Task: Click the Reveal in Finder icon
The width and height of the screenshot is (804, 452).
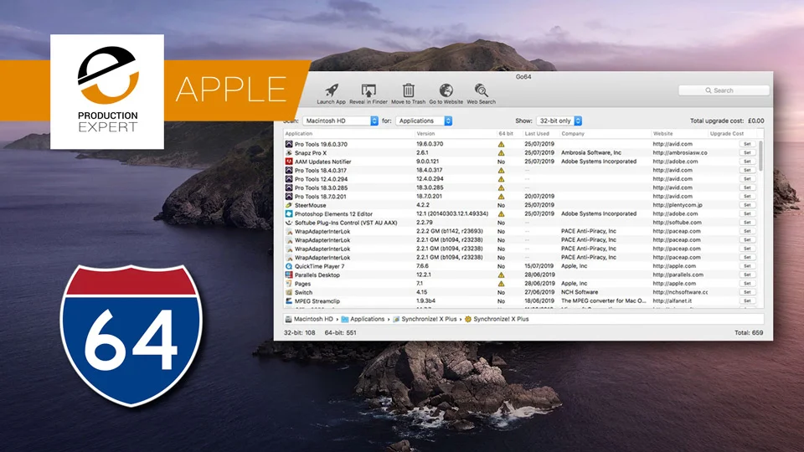Action: click(368, 90)
